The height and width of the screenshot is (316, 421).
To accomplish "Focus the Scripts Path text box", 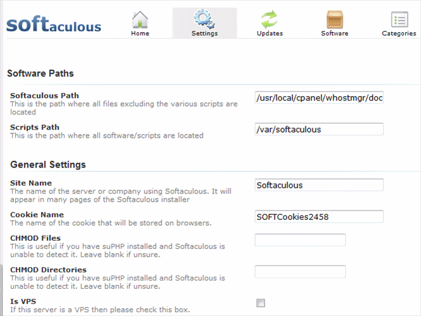I will coord(319,130).
